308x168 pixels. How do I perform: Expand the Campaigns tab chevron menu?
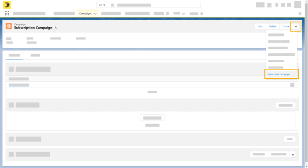[x=95, y=14]
